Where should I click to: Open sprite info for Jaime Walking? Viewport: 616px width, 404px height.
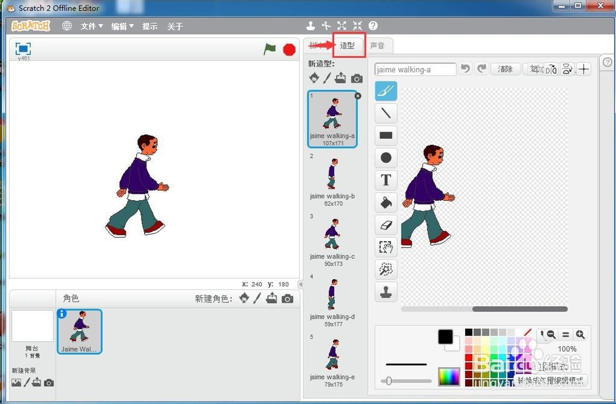click(x=62, y=313)
